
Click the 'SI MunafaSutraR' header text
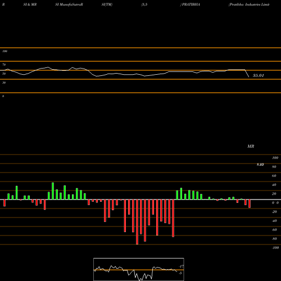(x=69, y=4)
